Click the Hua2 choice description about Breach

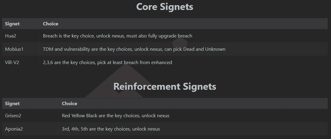point(117,36)
